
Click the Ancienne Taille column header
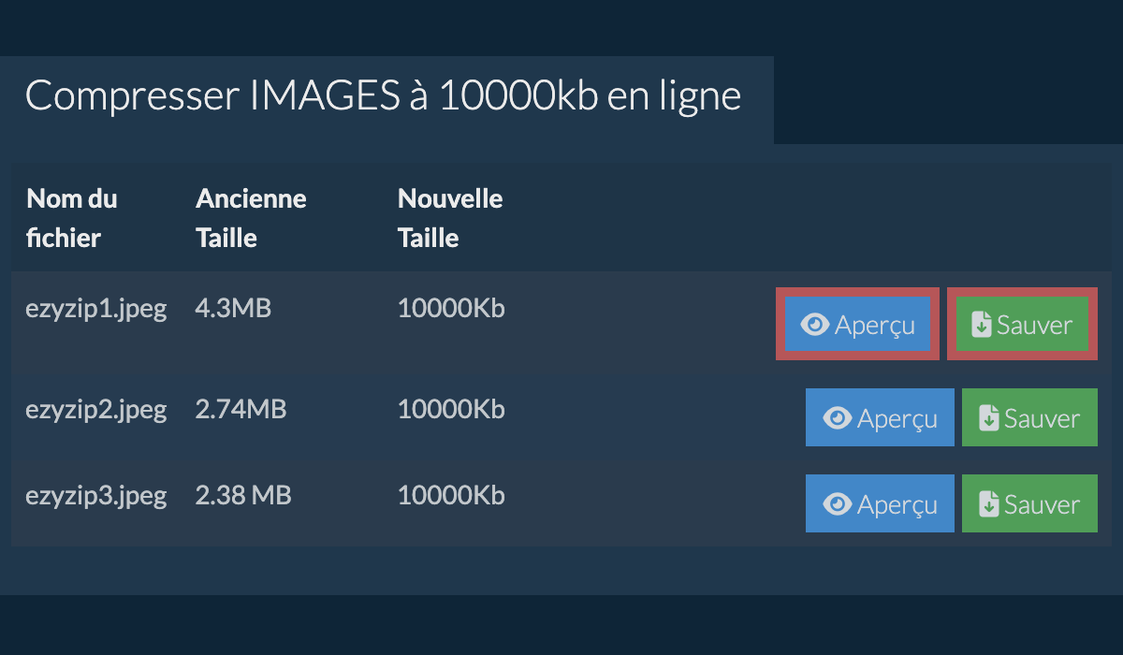coord(251,218)
